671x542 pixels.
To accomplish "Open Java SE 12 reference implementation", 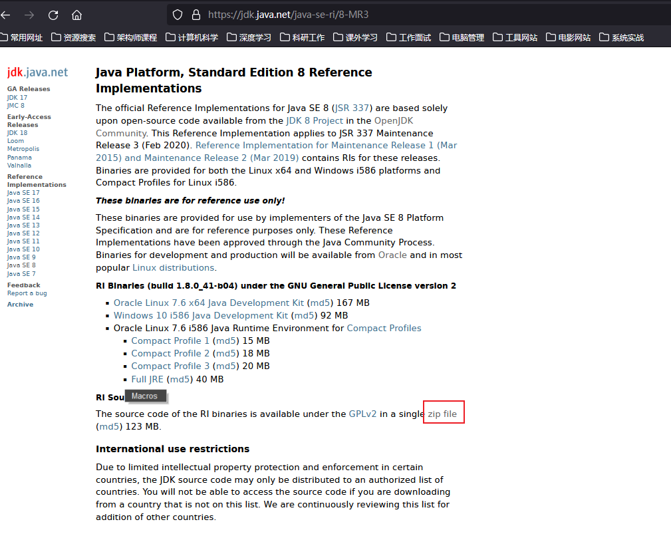I will coord(23,233).
